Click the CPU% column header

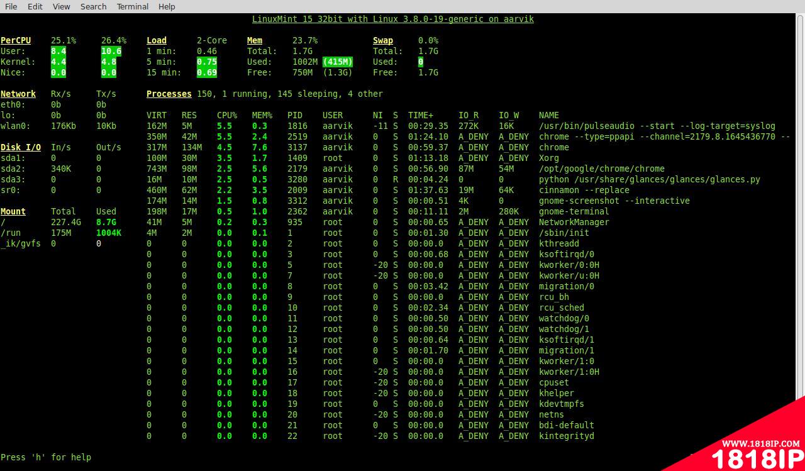pyautogui.click(x=227, y=115)
